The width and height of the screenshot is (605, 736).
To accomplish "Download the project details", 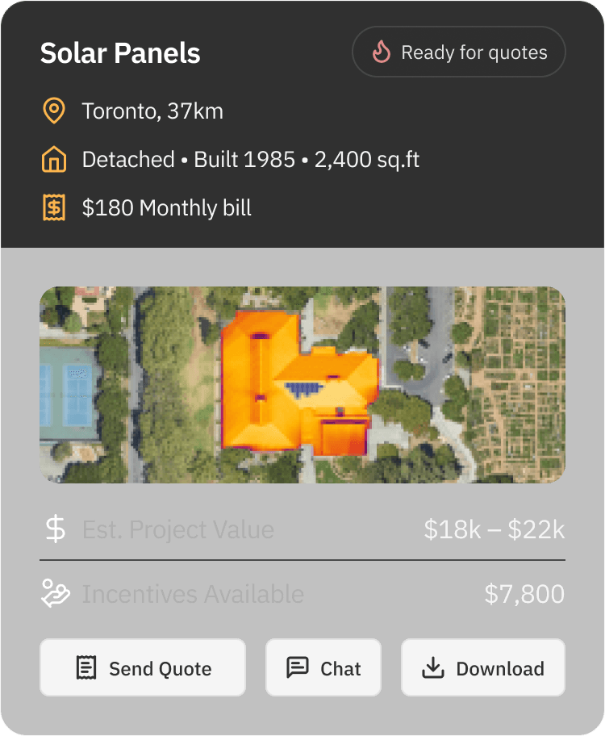I will click(483, 668).
